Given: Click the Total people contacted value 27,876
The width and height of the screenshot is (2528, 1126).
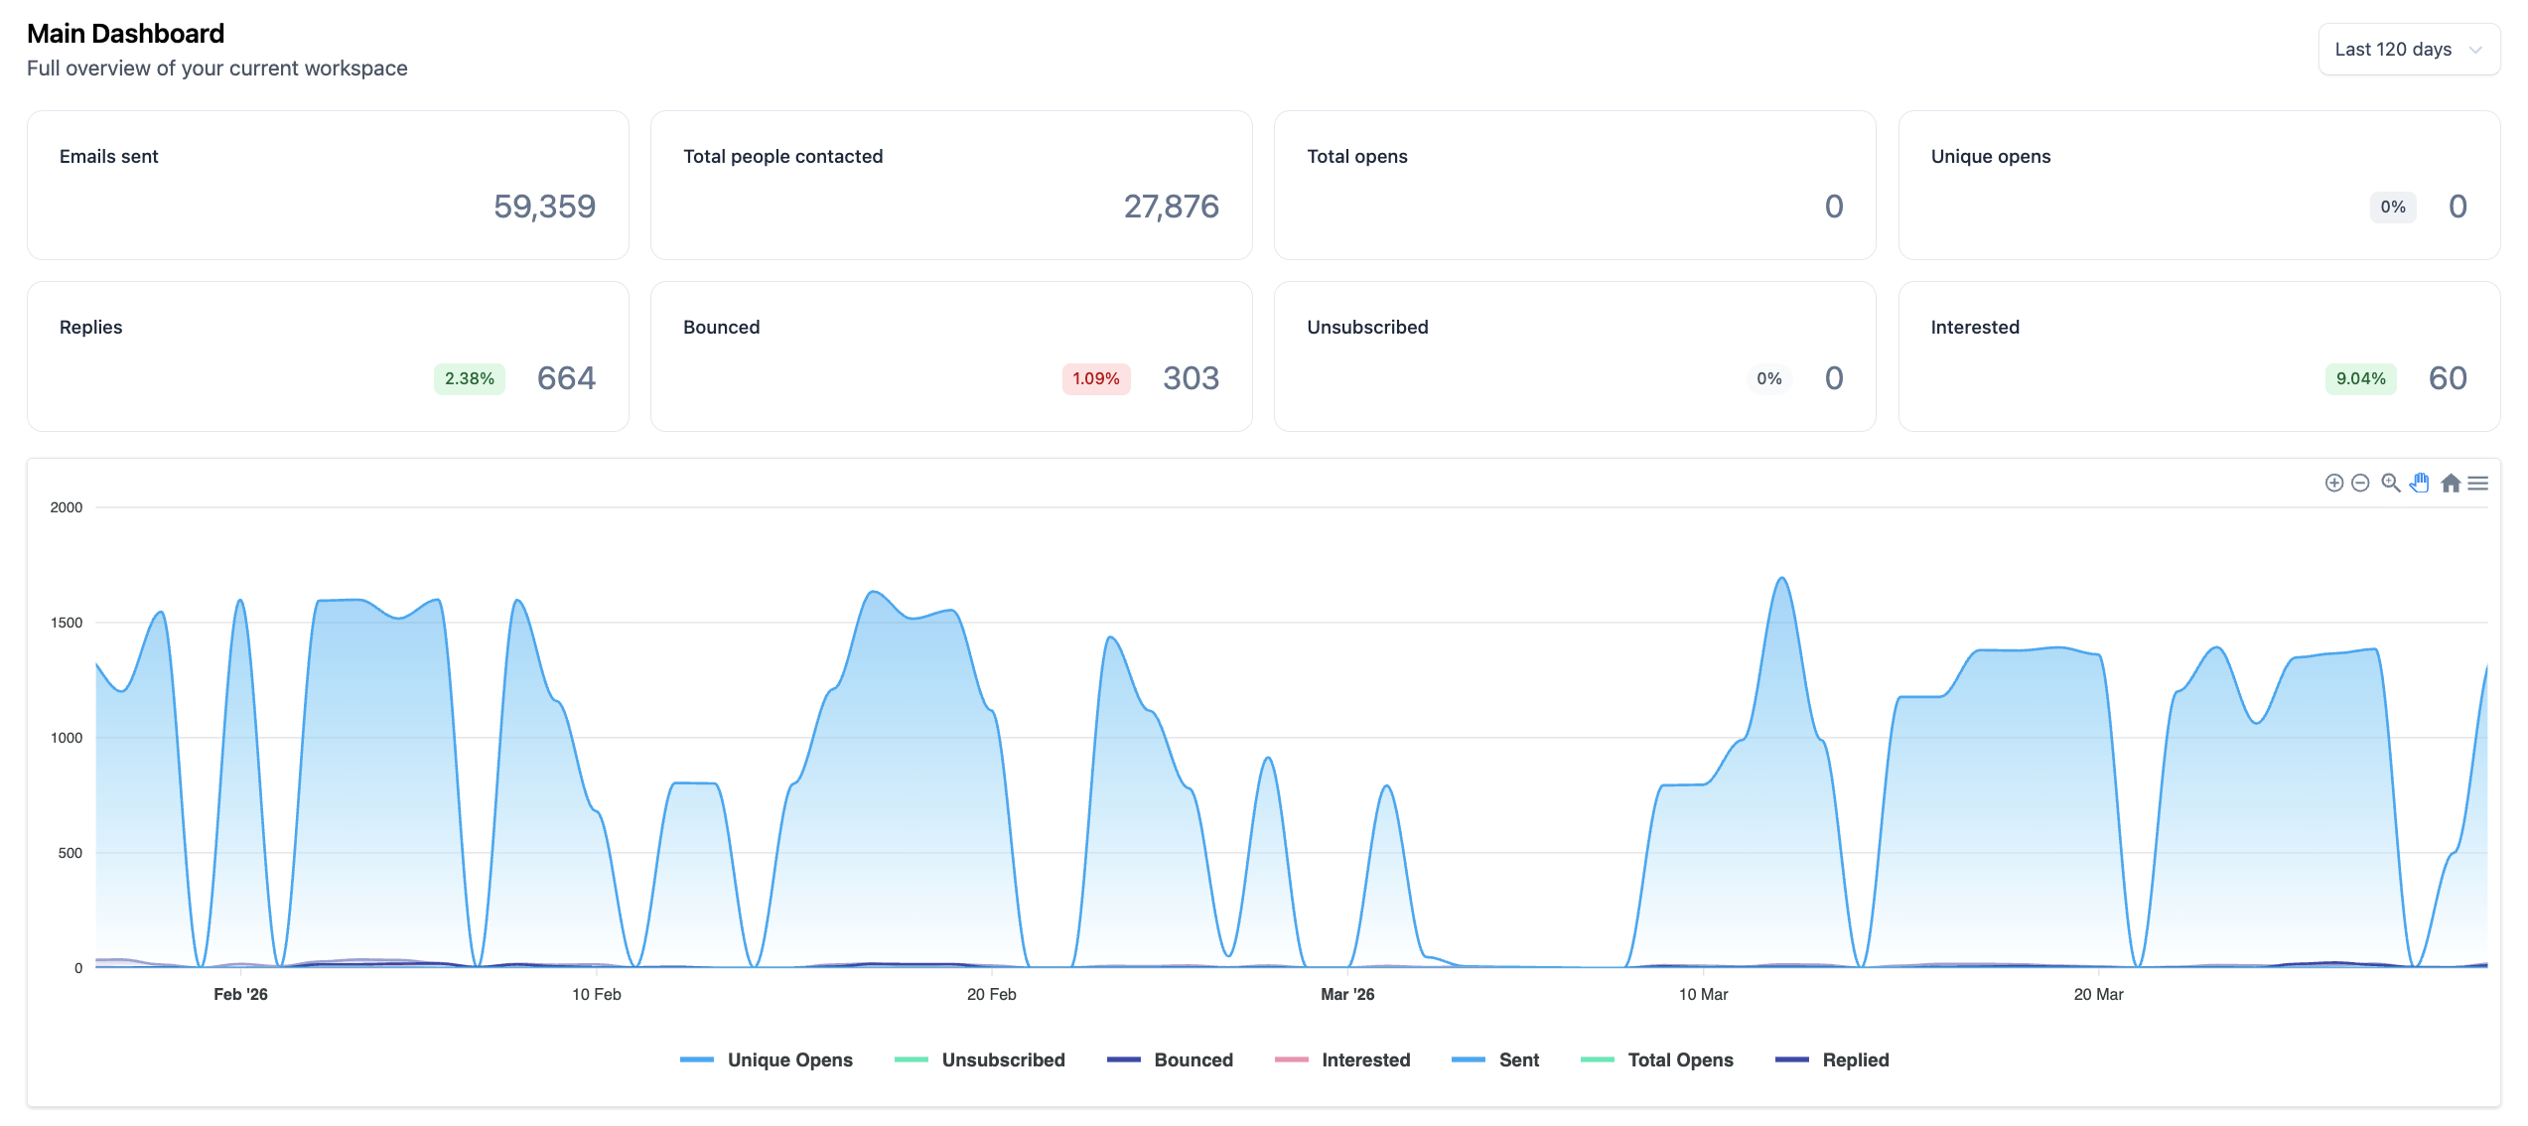Looking at the screenshot, I should pyautogui.click(x=1171, y=207).
